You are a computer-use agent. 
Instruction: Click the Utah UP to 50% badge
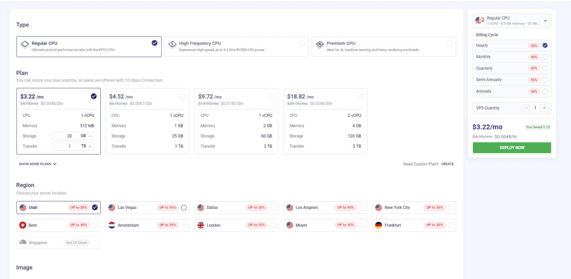click(x=79, y=208)
